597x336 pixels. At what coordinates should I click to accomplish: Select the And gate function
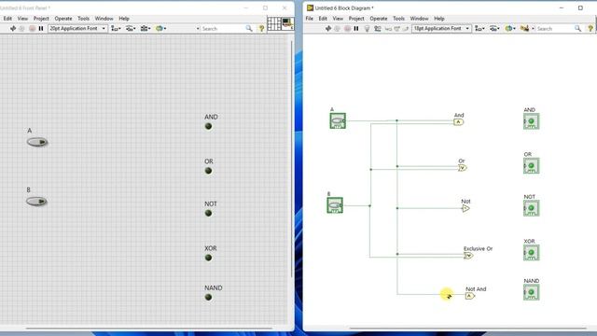click(x=458, y=122)
